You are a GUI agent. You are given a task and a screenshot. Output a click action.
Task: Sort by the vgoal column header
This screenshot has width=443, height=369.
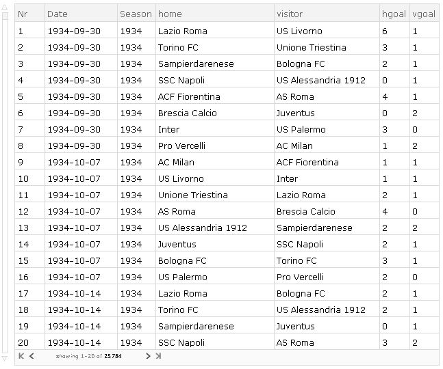point(425,14)
